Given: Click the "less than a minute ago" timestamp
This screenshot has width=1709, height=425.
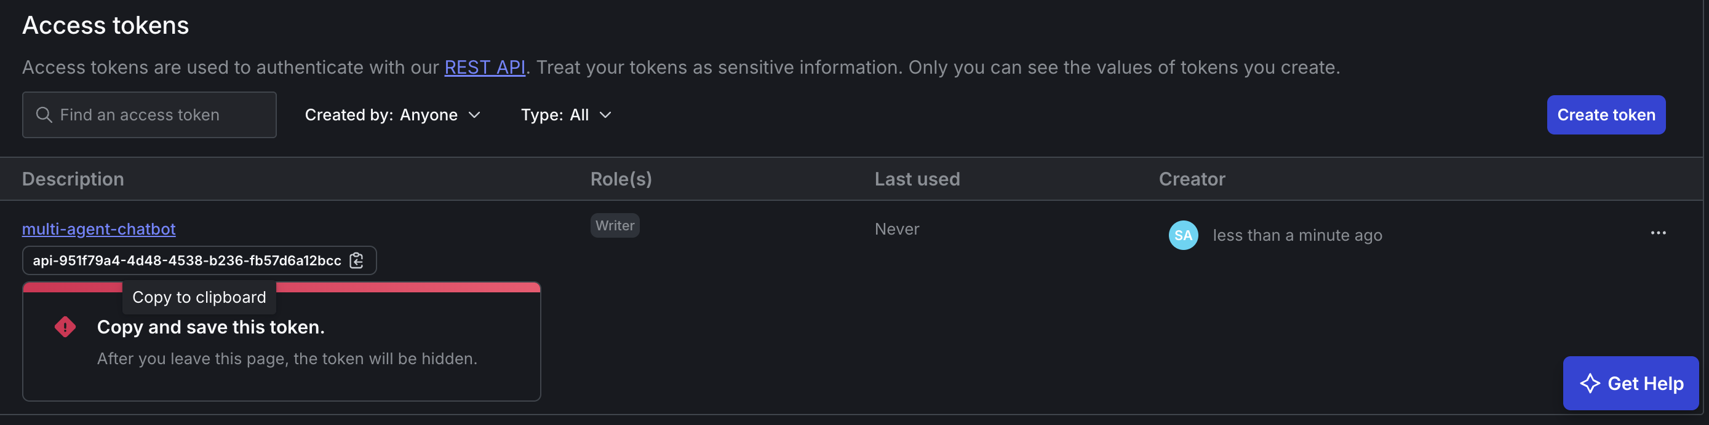Looking at the screenshot, I should click(x=1297, y=235).
